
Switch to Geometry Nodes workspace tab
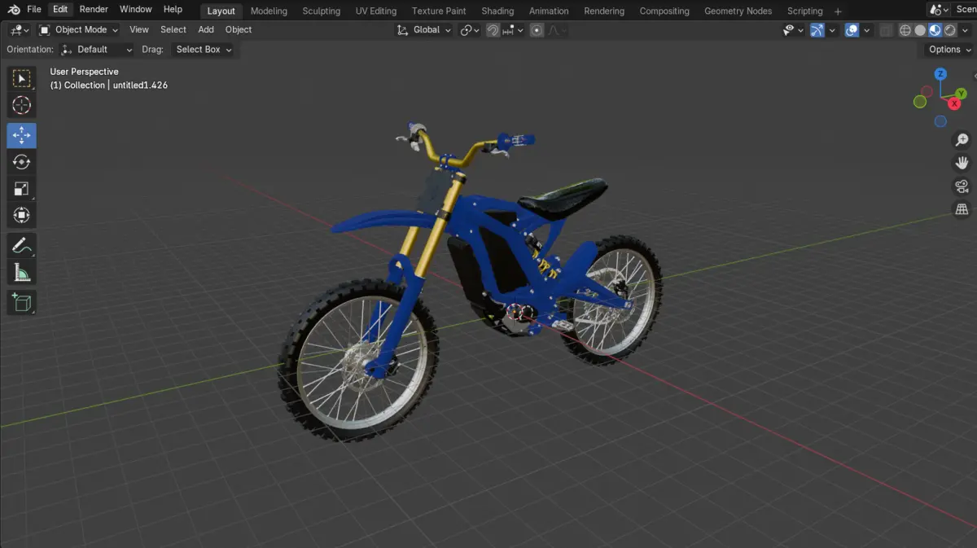(738, 11)
